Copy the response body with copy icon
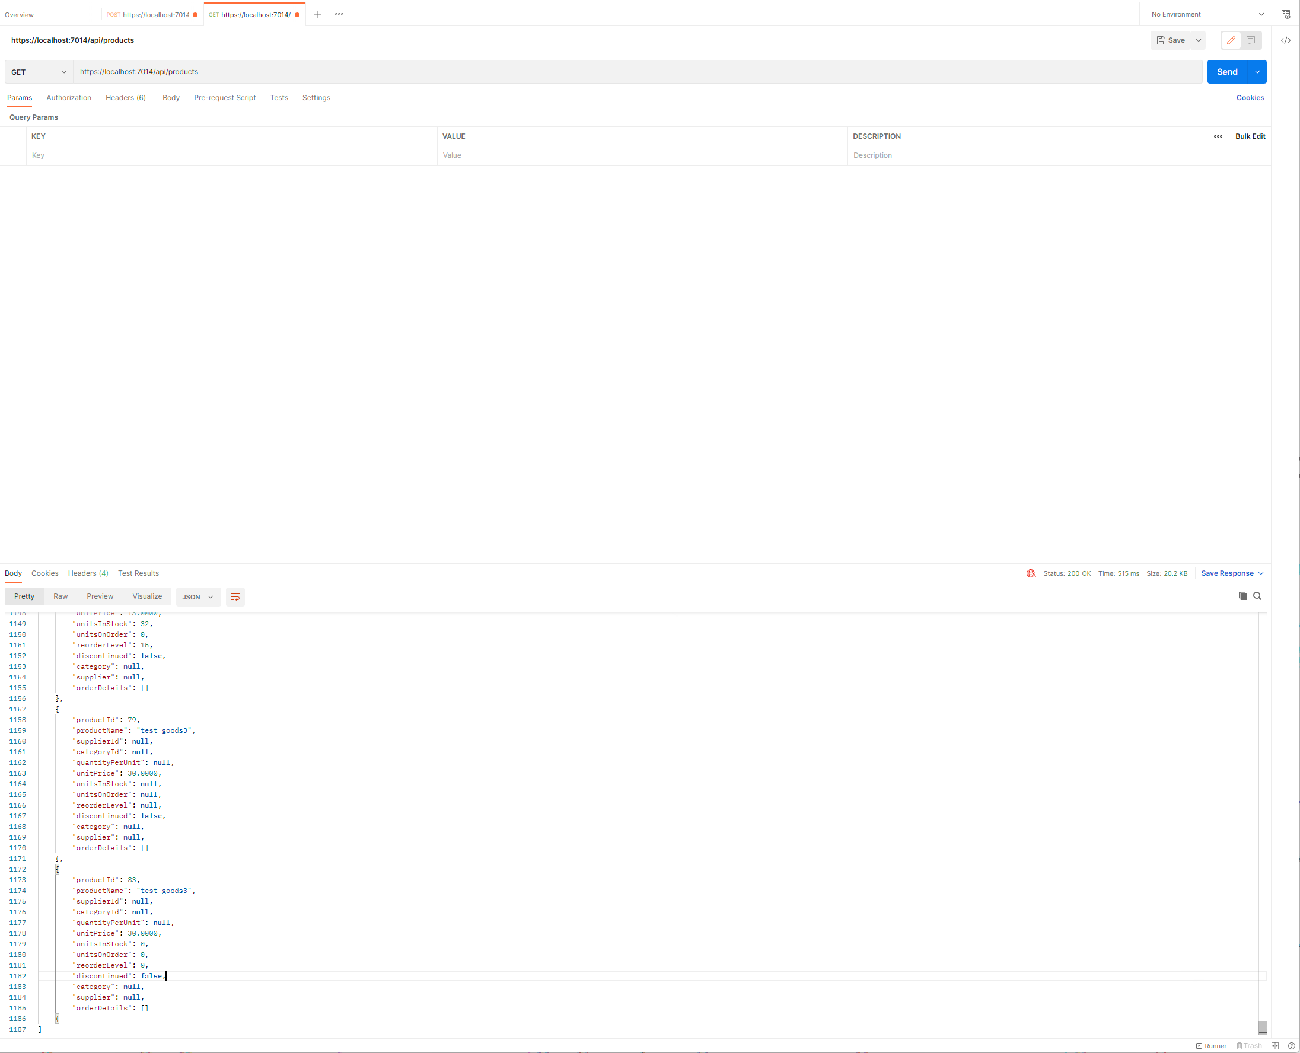The height and width of the screenshot is (1053, 1300). click(1242, 596)
